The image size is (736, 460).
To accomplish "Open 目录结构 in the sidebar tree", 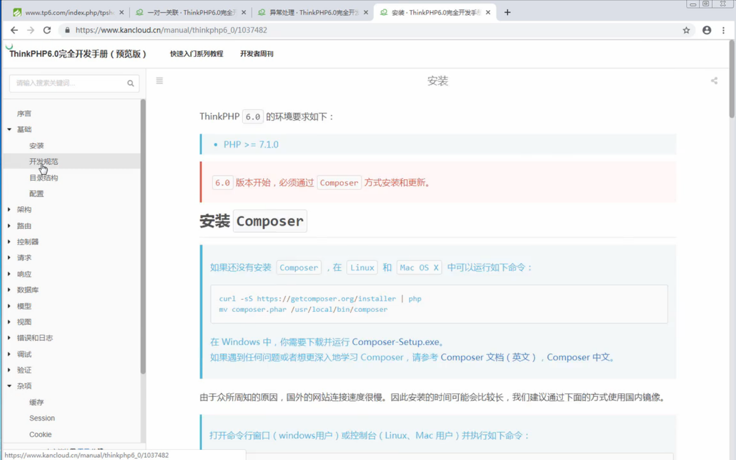I will tap(43, 177).
